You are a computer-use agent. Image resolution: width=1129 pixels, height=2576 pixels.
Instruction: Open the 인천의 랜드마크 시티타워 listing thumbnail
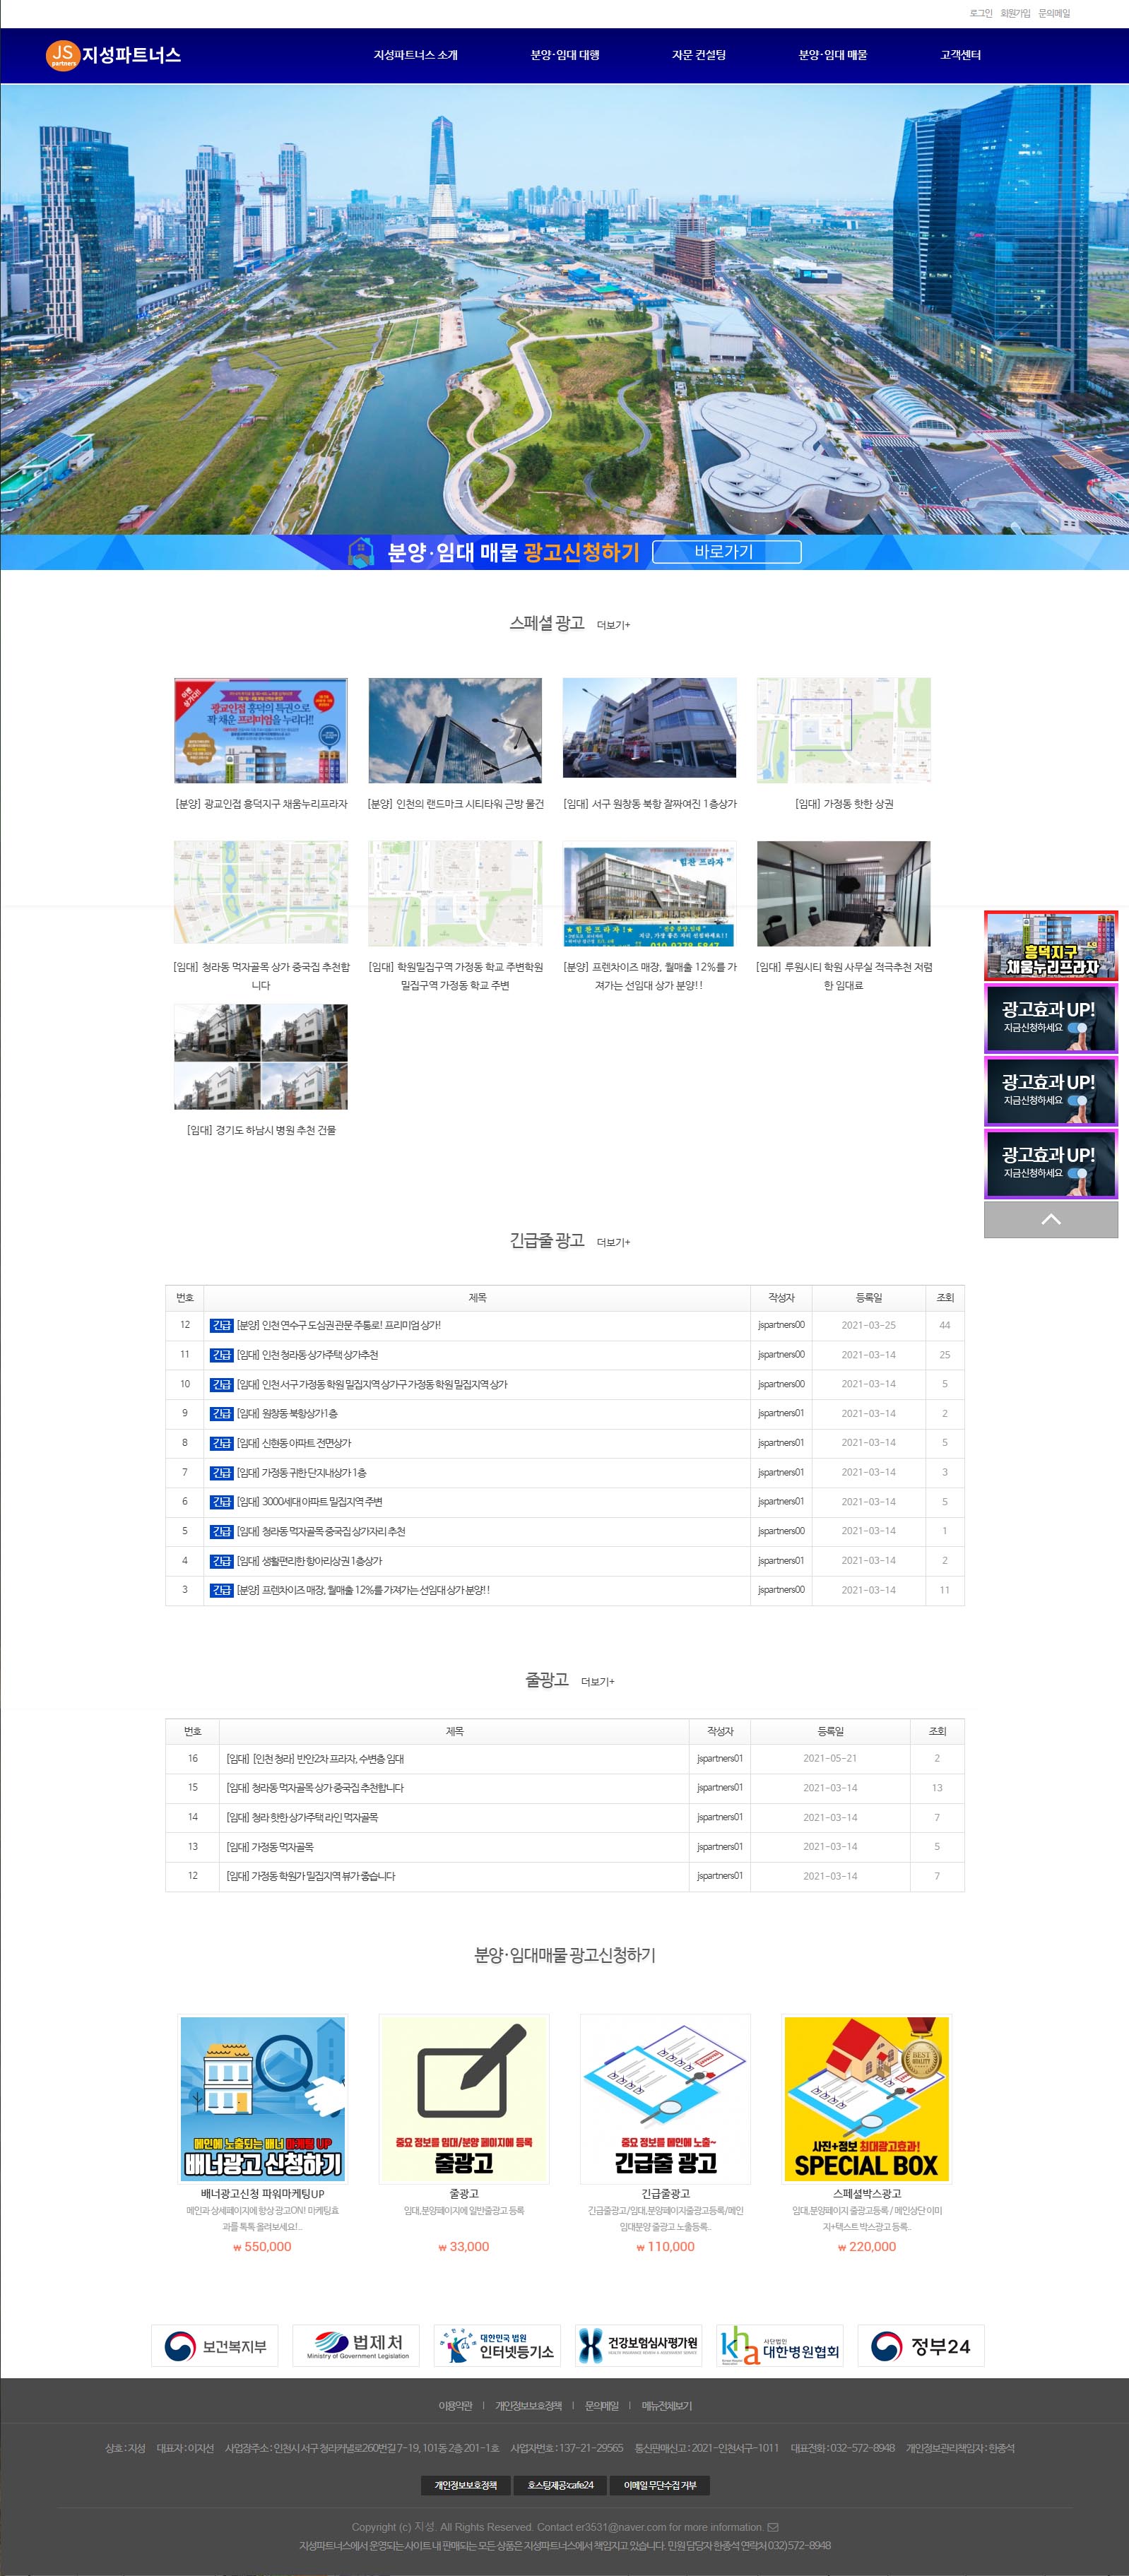[x=455, y=730]
